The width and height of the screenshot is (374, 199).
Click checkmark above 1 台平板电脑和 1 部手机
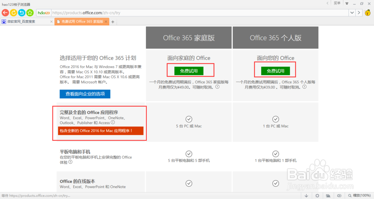pos(276,154)
